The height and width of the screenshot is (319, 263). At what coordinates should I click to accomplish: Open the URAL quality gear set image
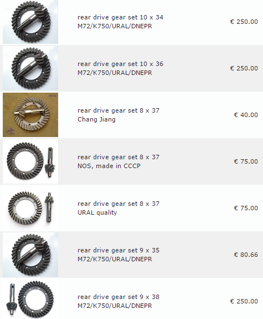30,208
